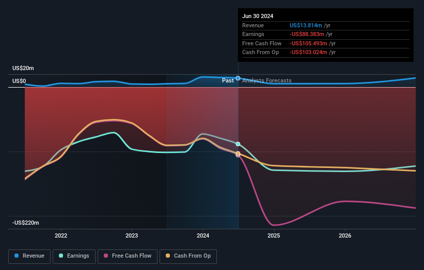Toggle the Free Cash Flow legend
424x270 pixels.
pyautogui.click(x=128, y=256)
